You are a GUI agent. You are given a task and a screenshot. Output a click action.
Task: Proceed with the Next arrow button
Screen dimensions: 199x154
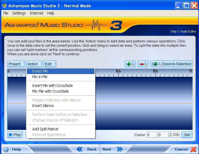pyautogui.click(x=112, y=149)
